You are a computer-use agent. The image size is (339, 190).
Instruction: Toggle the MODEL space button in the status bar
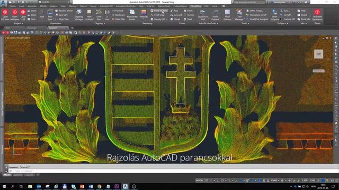click(199, 180)
